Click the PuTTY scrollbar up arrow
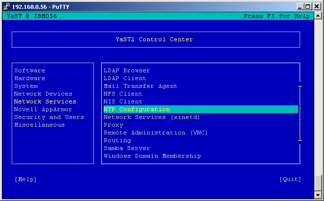 click(318, 16)
